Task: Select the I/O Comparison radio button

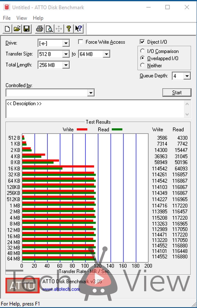Action: point(142,51)
